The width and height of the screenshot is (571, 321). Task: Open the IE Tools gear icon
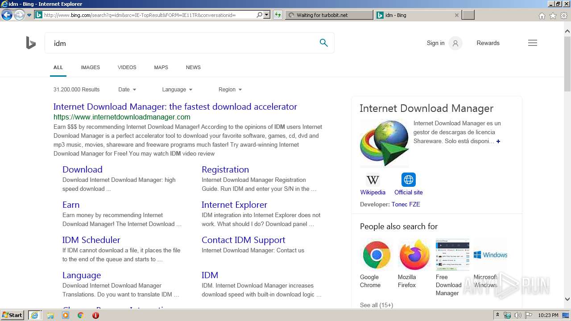pos(564,16)
